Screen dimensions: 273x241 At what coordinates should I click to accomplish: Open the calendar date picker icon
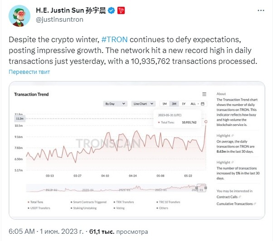[x=203, y=104]
